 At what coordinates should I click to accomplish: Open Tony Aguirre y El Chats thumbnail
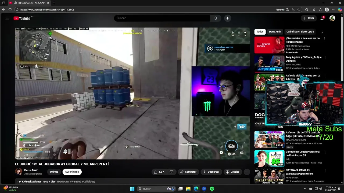(269, 64)
